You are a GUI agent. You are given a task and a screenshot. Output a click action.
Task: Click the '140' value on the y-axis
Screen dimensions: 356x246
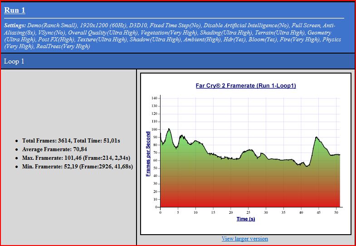154,98
